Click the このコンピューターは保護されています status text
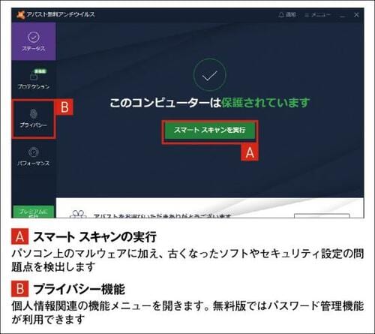The height and width of the screenshot is (334, 375). (209, 103)
